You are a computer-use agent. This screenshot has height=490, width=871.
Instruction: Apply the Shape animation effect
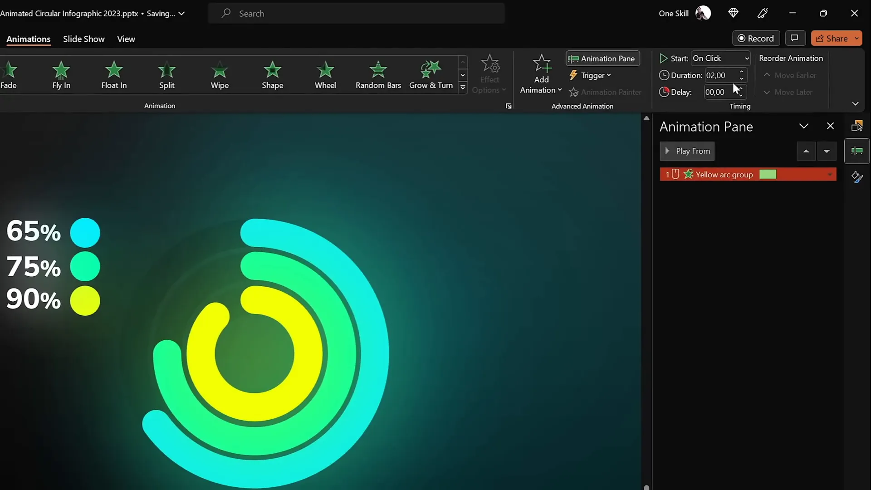(x=272, y=75)
